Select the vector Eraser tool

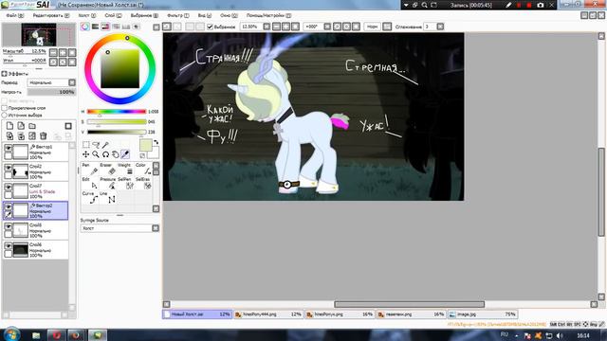107,169
